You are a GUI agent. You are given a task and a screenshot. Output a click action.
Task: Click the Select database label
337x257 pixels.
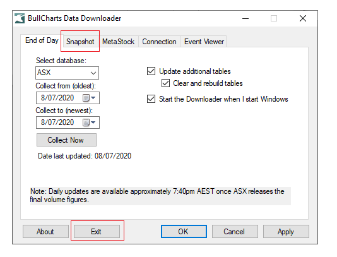(61, 61)
